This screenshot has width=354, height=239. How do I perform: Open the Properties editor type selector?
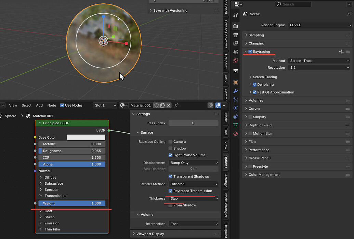pyautogui.click(x=238, y=4)
